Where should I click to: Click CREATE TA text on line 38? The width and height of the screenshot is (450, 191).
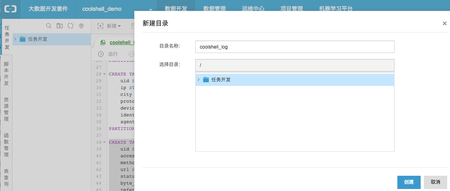click(x=122, y=142)
